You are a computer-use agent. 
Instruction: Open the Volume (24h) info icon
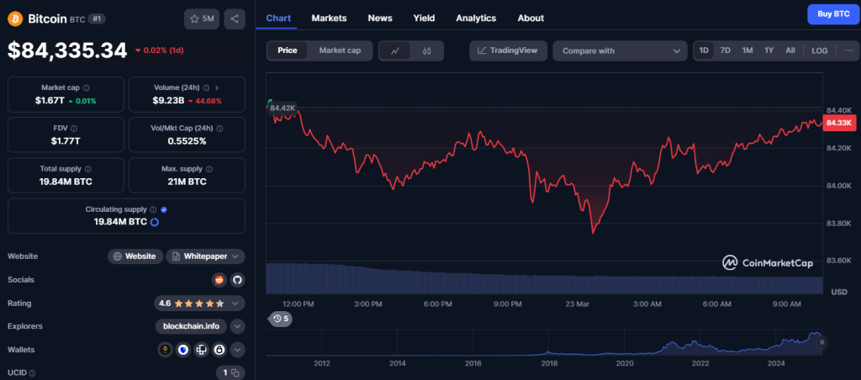tap(206, 88)
